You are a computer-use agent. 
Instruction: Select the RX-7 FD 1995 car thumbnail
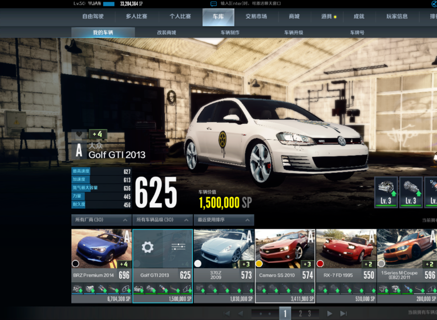point(346,249)
